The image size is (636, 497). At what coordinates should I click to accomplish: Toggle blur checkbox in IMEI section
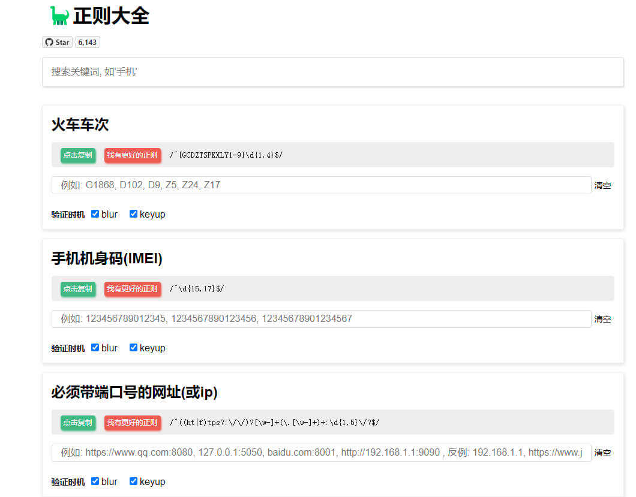pyautogui.click(x=95, y=347)
